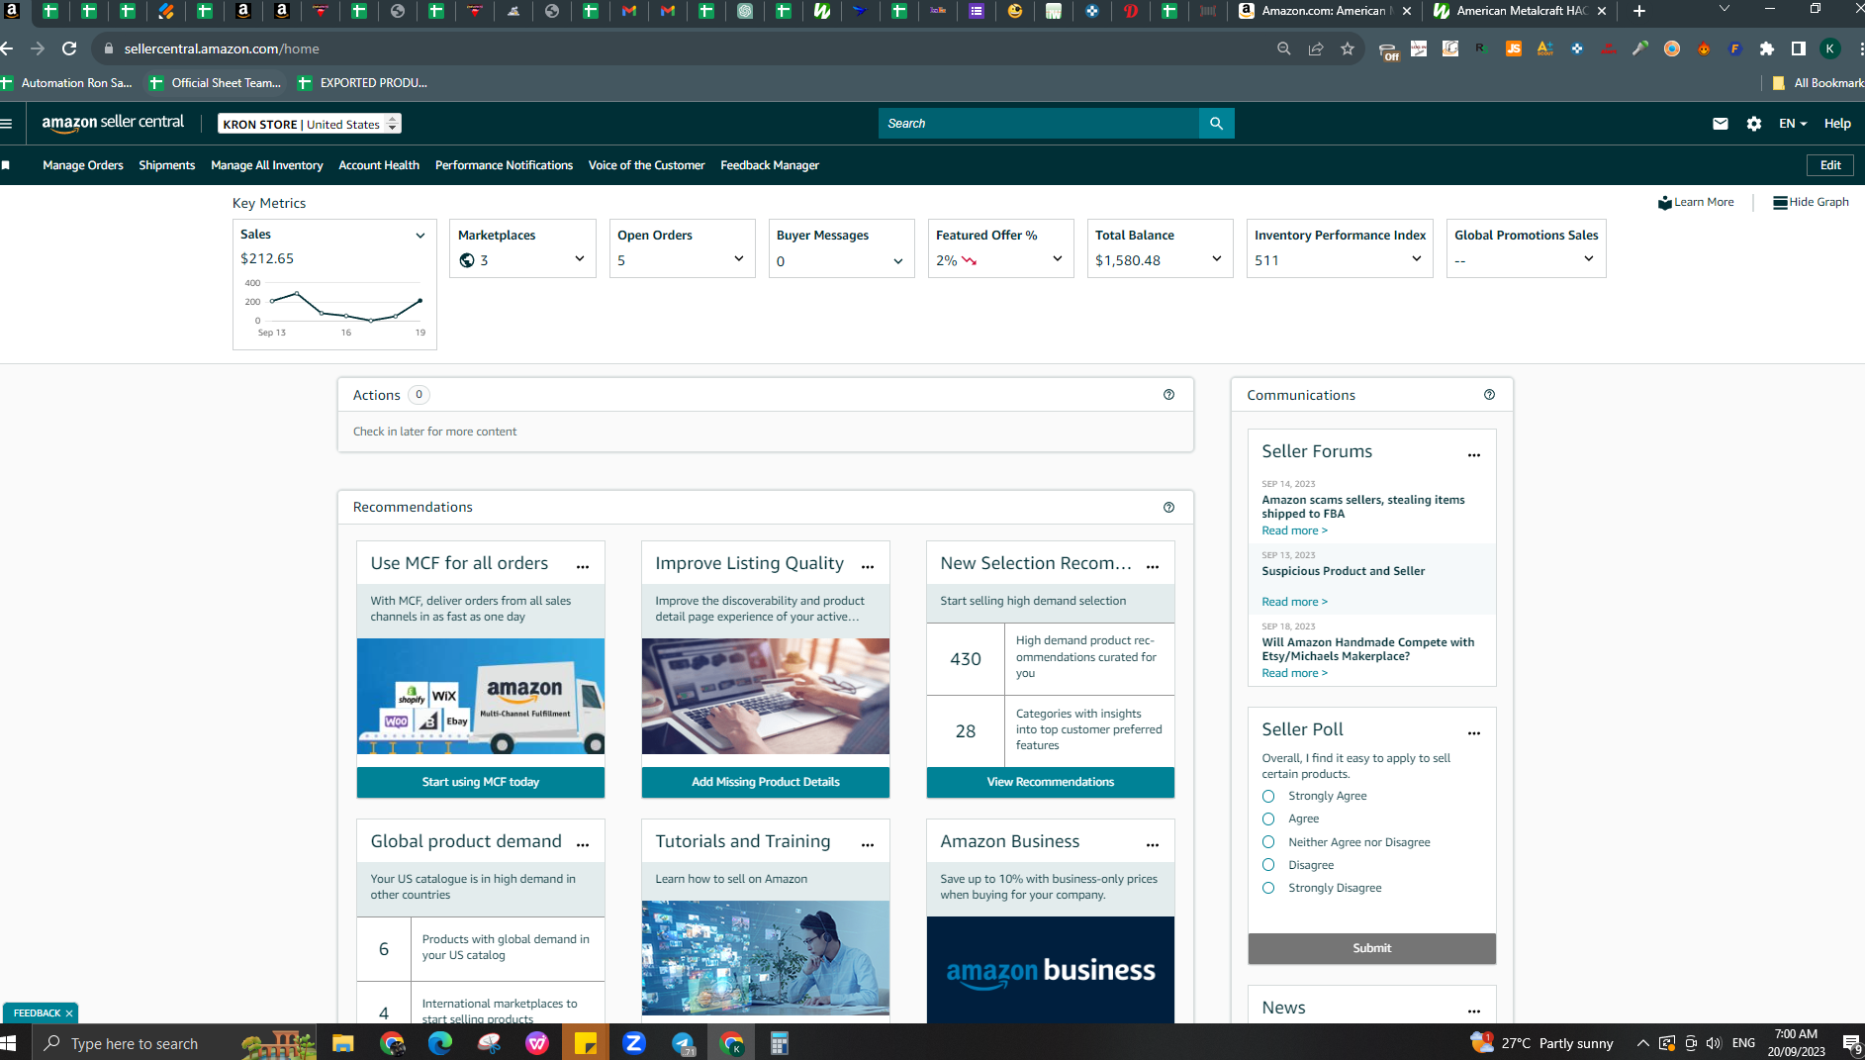Image resolution: width=1865 pixels, height=1060 pixels.
Task: Open Performance Notifications
Action: click(x=504, y=165)
